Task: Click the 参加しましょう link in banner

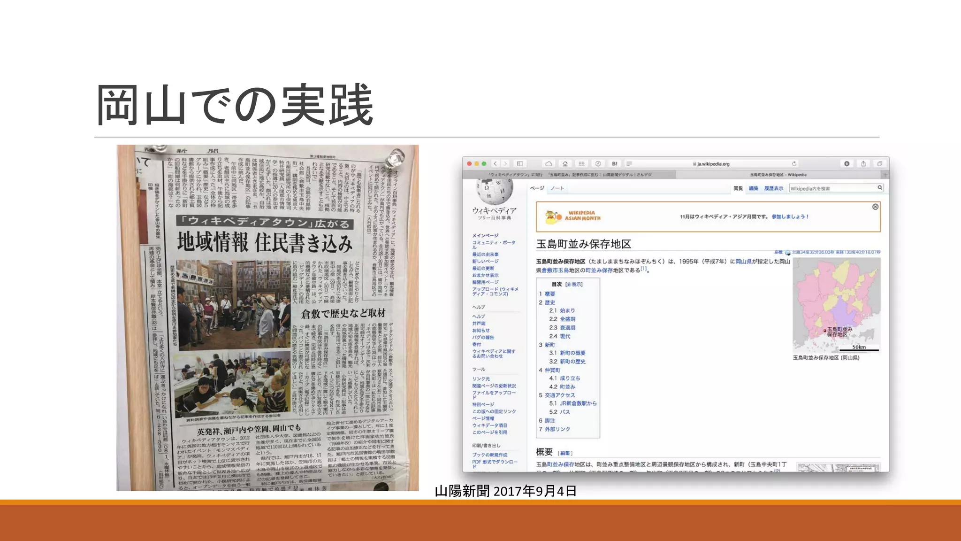Action: coord(790,216)
